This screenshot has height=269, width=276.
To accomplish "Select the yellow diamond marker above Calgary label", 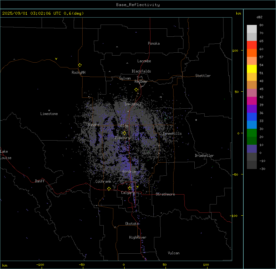I will pos(130,188).
